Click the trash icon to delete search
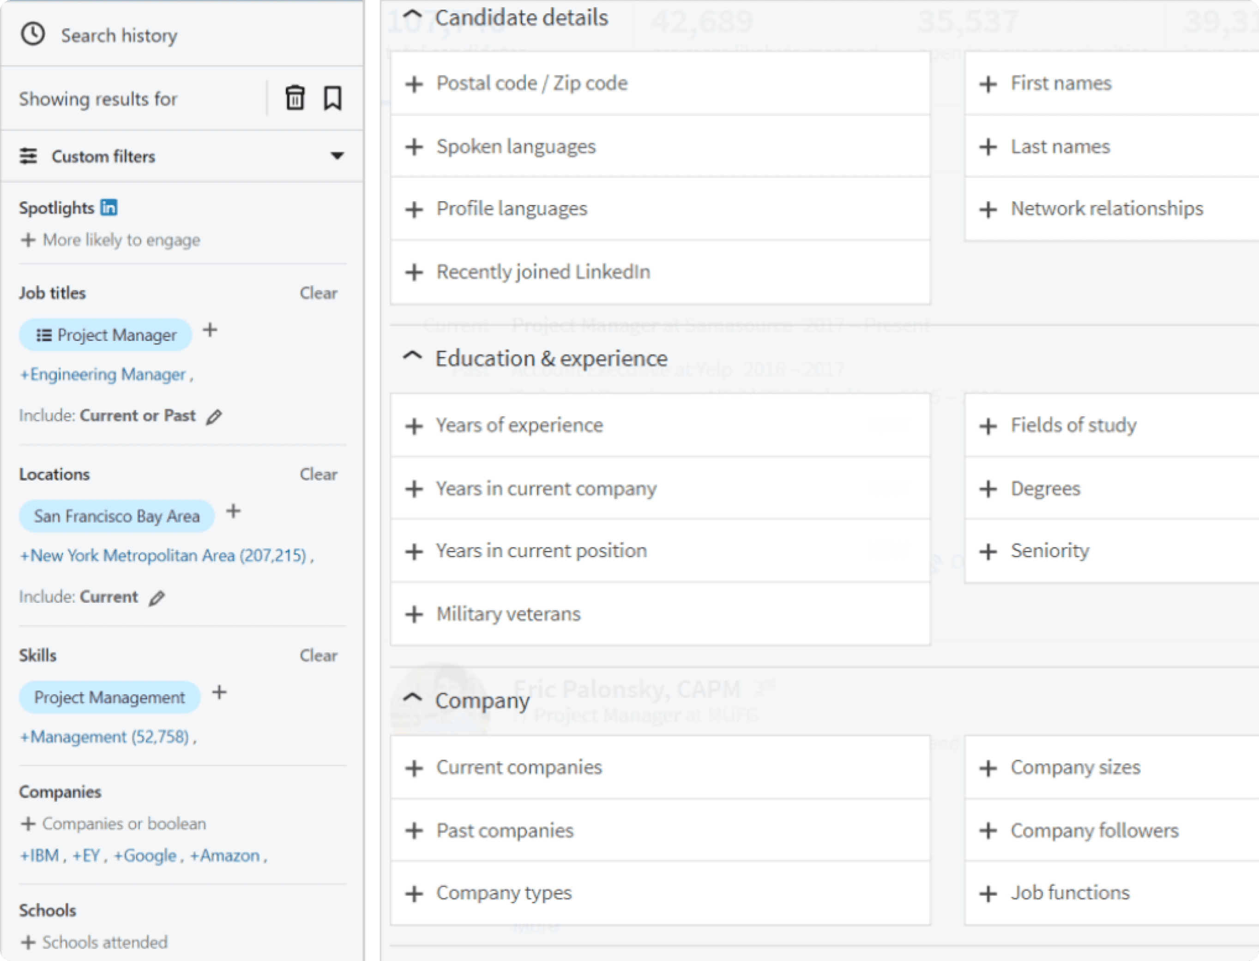The height and width of the screenshot is (961, 1259). click(x=295, y=98)
